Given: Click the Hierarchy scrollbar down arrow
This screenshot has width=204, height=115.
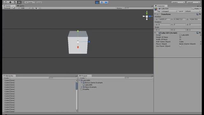Looking at the screenshot, I should click(76, 111).
